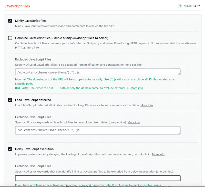Click the Delay JavaScript execution label text

click(x=34, y=149)
